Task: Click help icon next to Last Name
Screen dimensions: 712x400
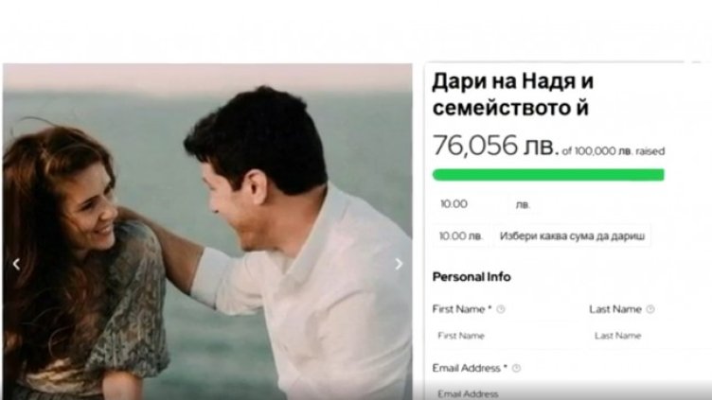Action: pos(650,309)
